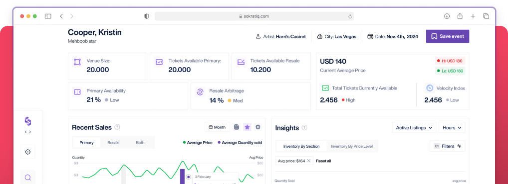This screenshot has height=184, width=508.
Task: Click the City building icon
Action: [320, 36]
